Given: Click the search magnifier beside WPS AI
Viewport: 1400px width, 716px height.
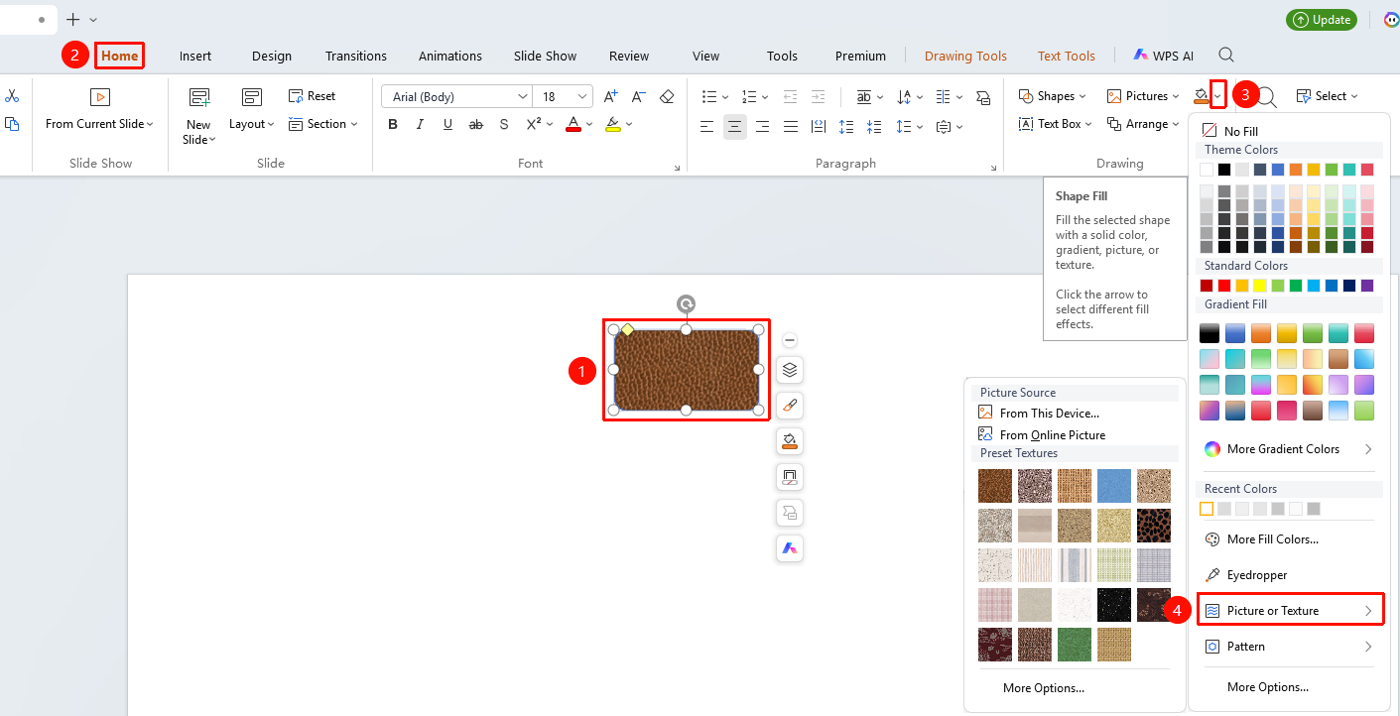Looking at the screenshot, I should pos(1226,56).
